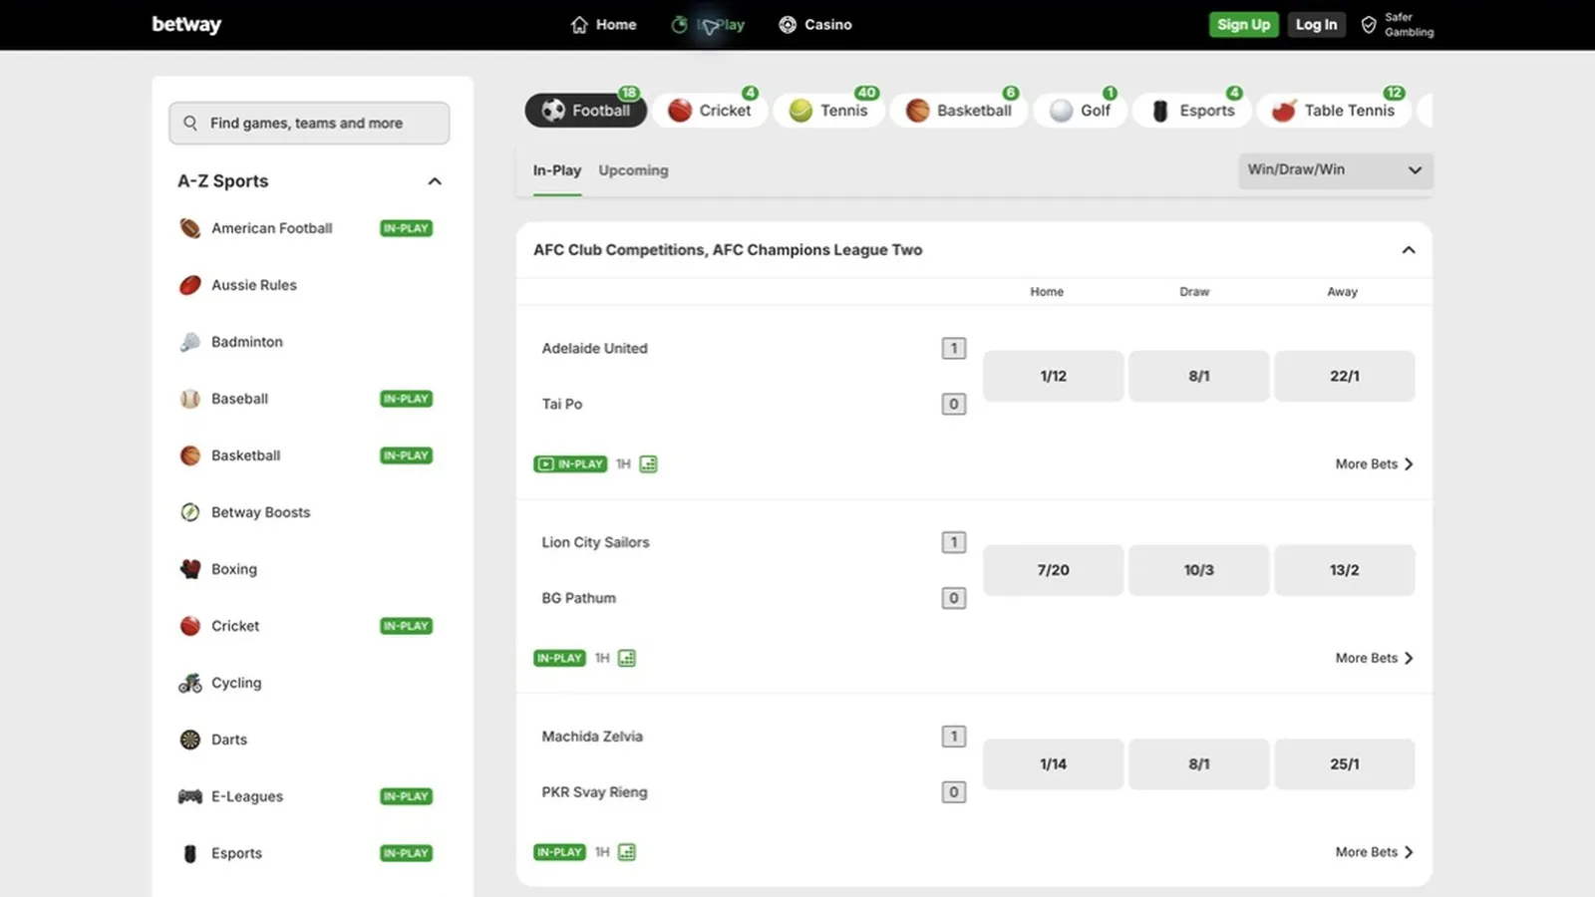
Task: Open the Betway Boosts icon
Action: [x=189, y=512]
